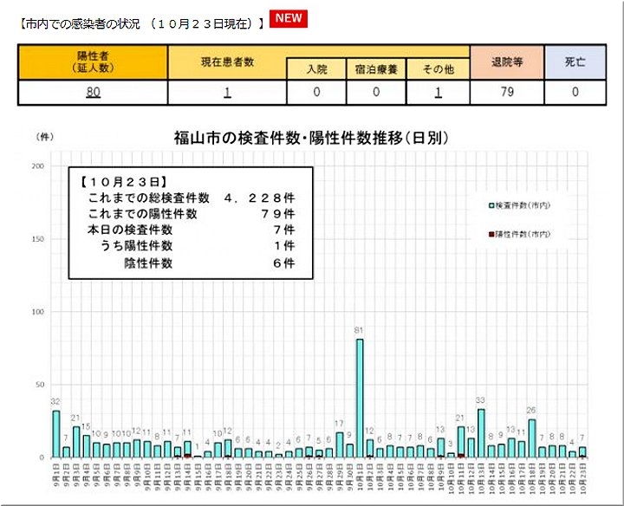
Task: Click the 79 value under 退院等
Action: coord(506,92)
